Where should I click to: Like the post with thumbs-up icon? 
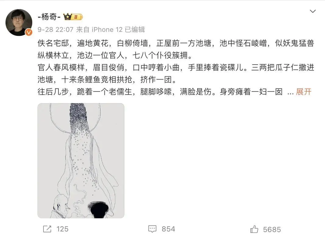pos(254,229)
